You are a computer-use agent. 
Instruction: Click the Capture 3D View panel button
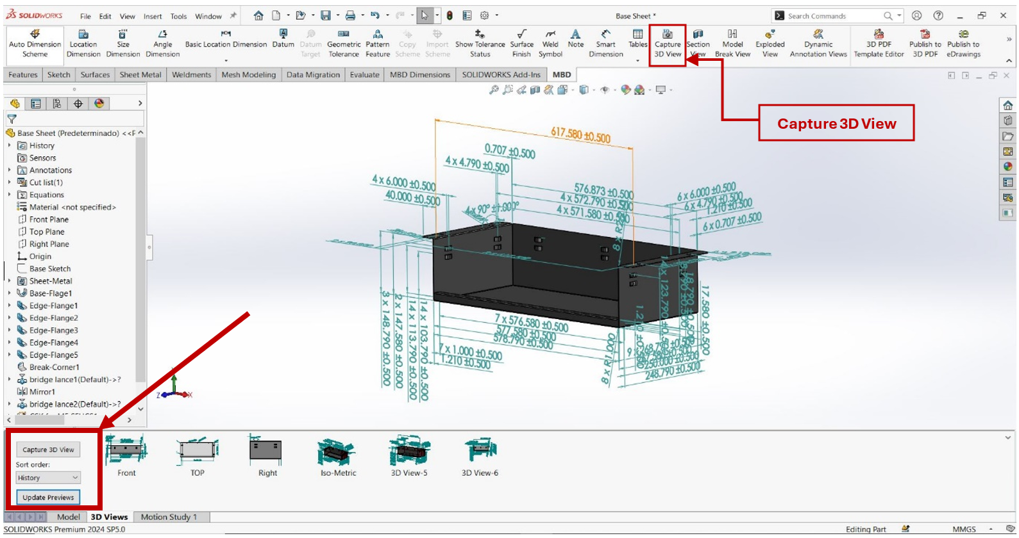(48, 450)
